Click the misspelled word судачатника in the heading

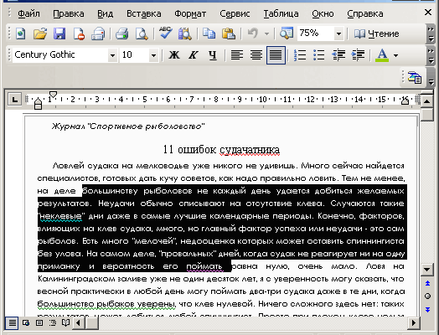pos(250,149)
